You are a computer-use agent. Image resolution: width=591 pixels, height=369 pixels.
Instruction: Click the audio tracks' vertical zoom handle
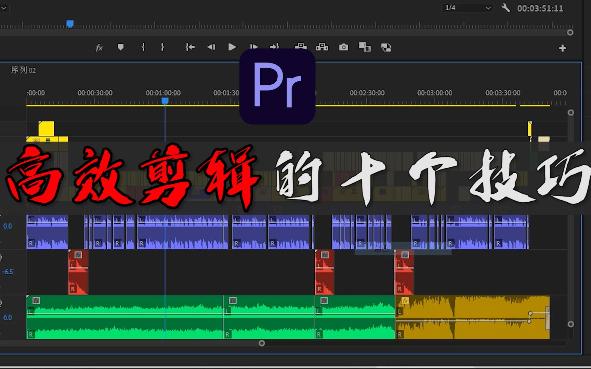(571, 324)
